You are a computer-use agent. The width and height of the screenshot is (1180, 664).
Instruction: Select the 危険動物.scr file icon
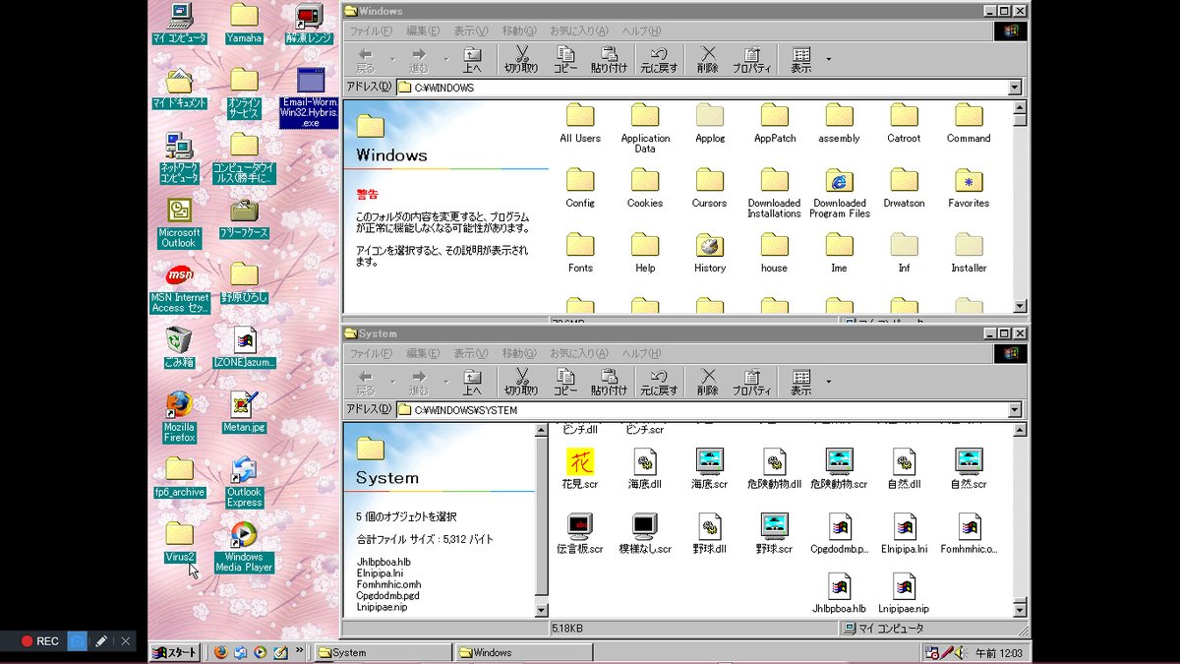click(x=839, y=467)
